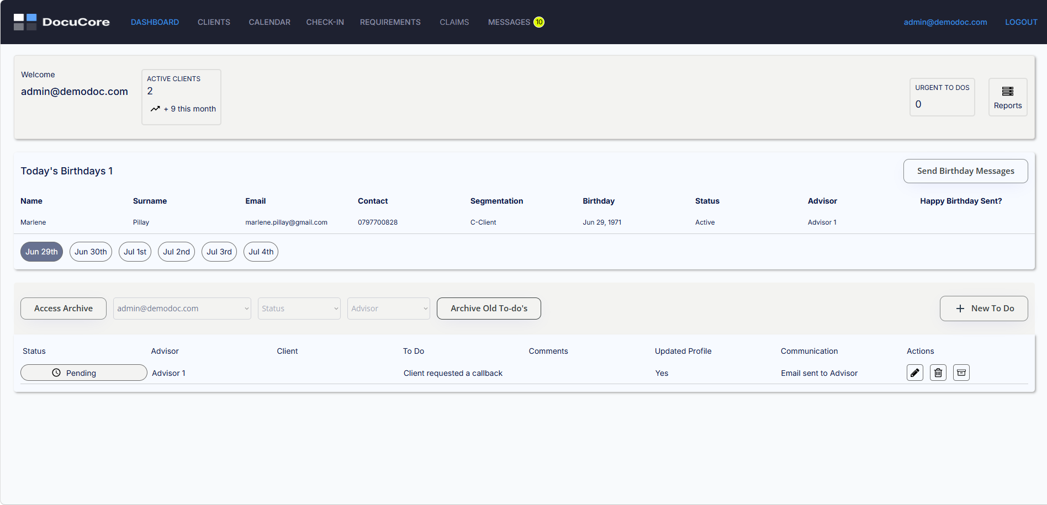Click LOGOUT

1021,22
